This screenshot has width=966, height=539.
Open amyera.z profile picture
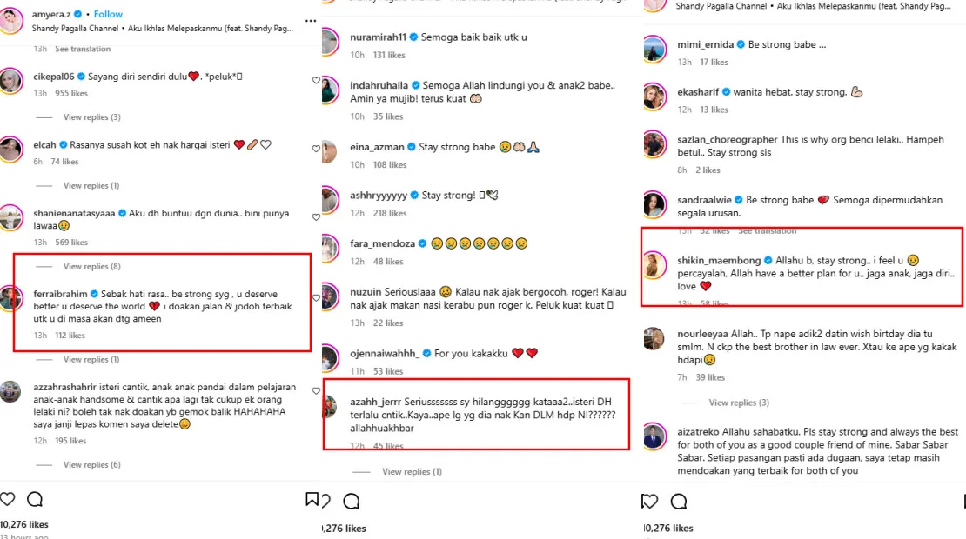11,21
